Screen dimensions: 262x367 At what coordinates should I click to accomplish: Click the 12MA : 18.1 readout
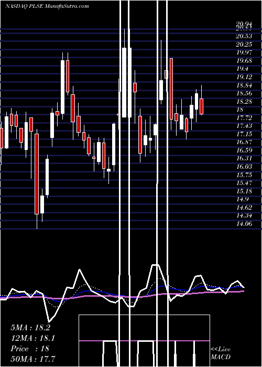[x=32, y=338]
